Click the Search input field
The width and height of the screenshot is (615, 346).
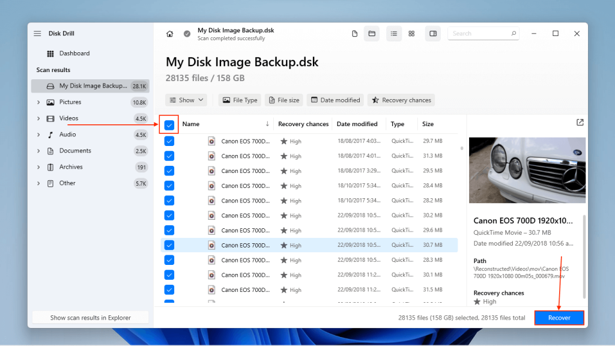click(480, 33)
